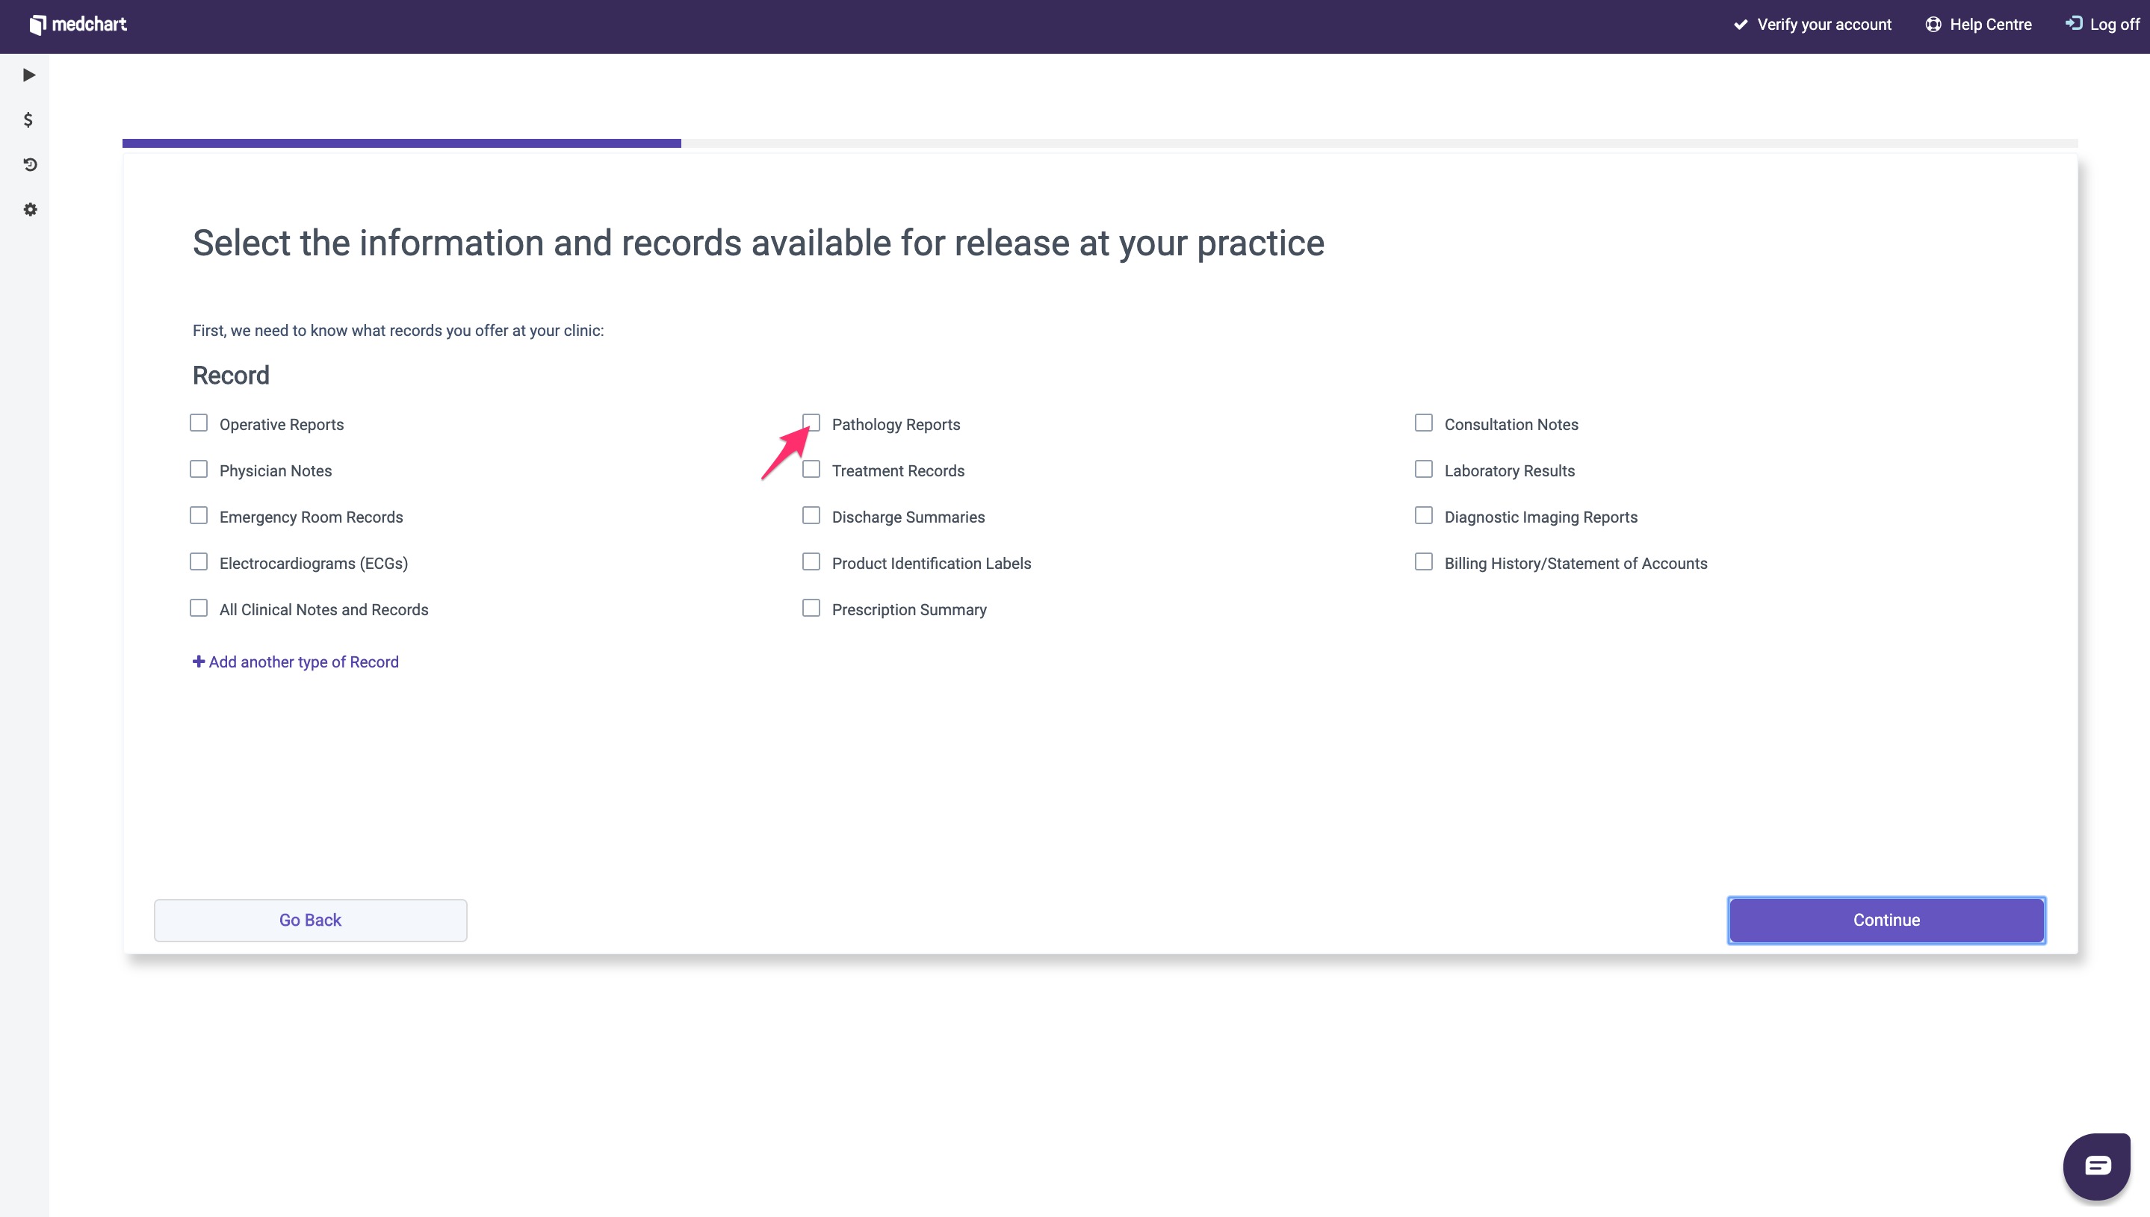The image size is (2150, 1217).
Task: Open the settings gear icon
Action: pyautogui.click(x=30, y=210)
